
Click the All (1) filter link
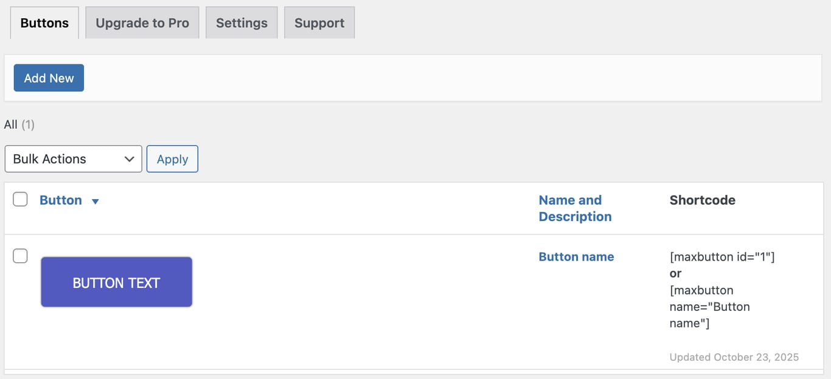(x=11, y=124)
